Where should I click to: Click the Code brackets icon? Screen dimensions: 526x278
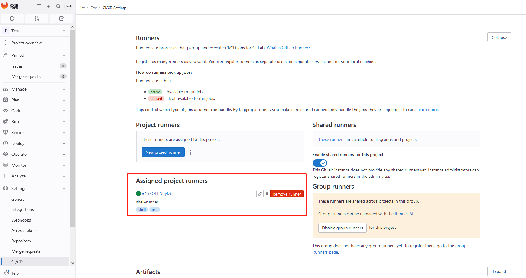pyautogui.click(x=5, y=111)
